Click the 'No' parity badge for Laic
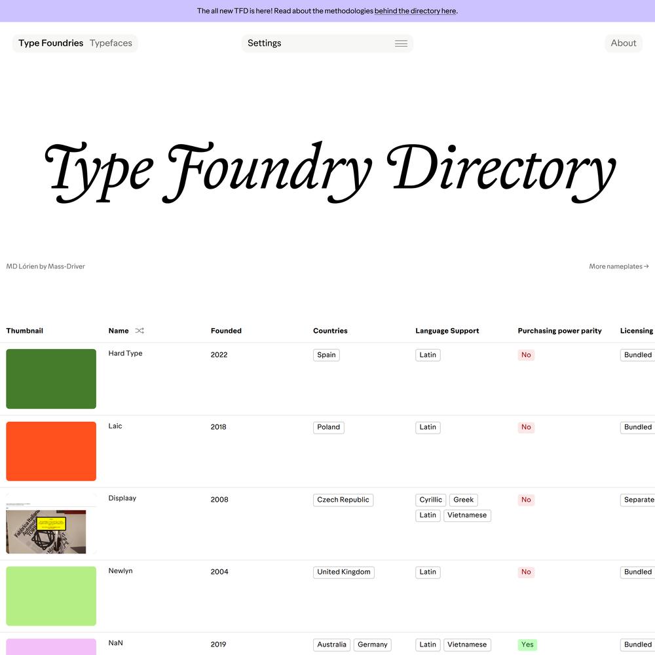655x655 pixels. tap(526, 427)
